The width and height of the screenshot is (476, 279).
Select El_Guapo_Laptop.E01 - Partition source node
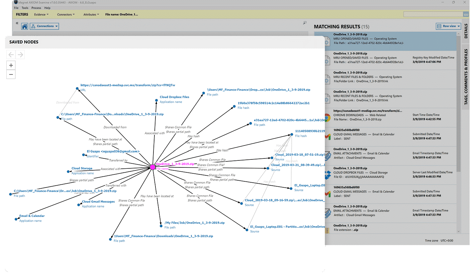[247, 230]
